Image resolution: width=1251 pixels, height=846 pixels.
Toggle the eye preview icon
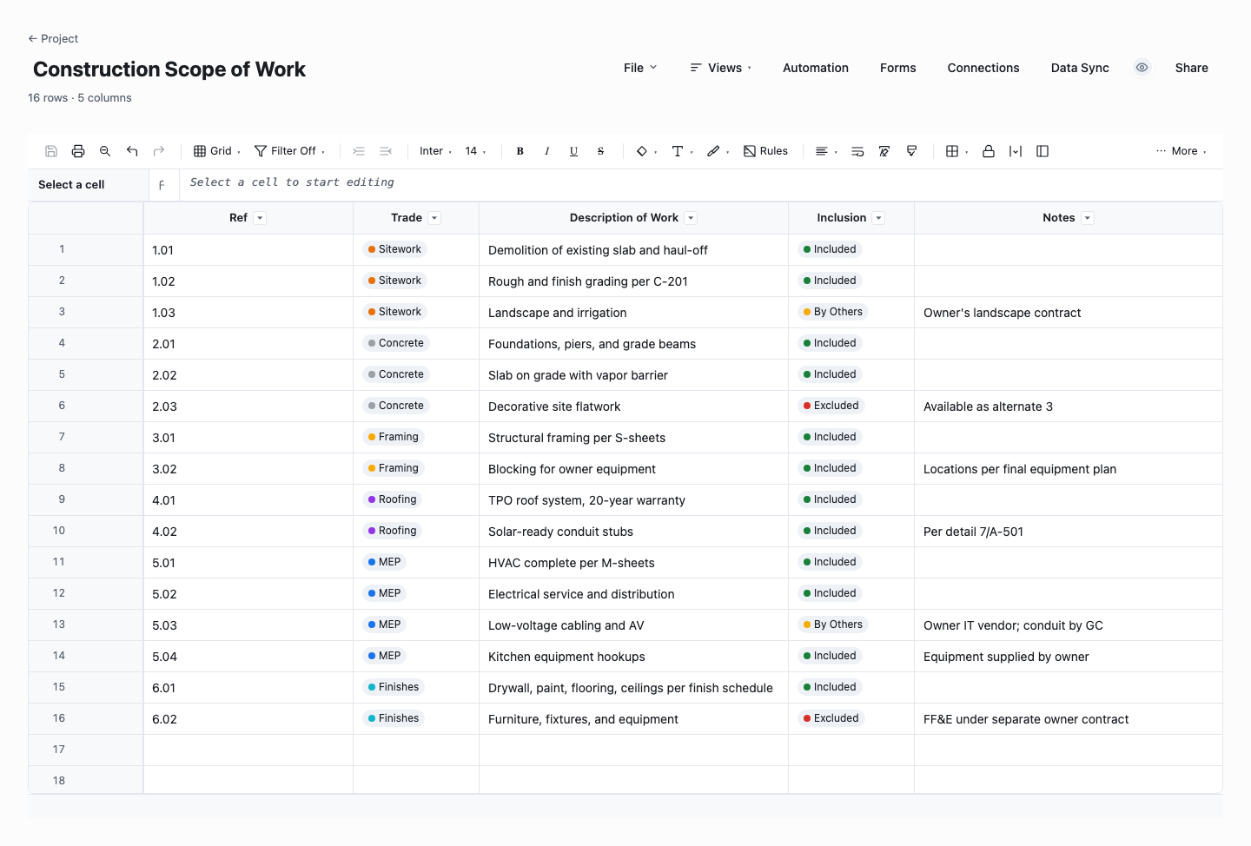1142,68
